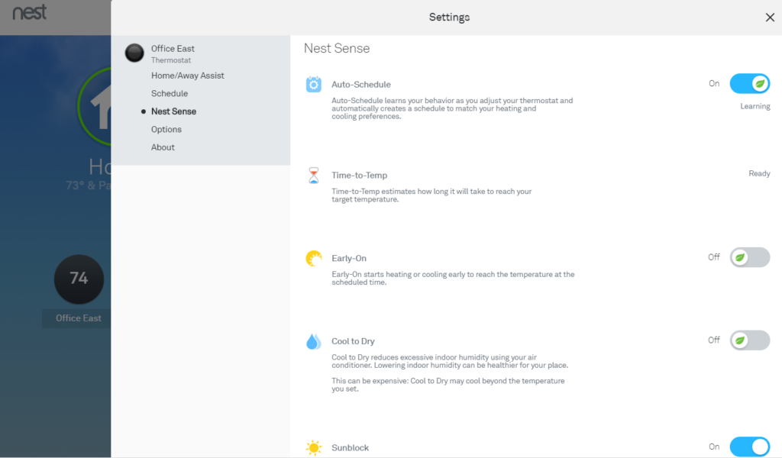Click the Learning status text
782x458 pixels.
point(755,106)
